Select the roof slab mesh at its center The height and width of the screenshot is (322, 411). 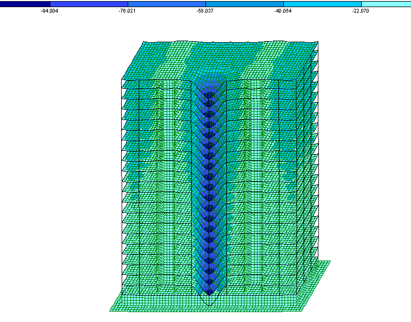point(219,60)
